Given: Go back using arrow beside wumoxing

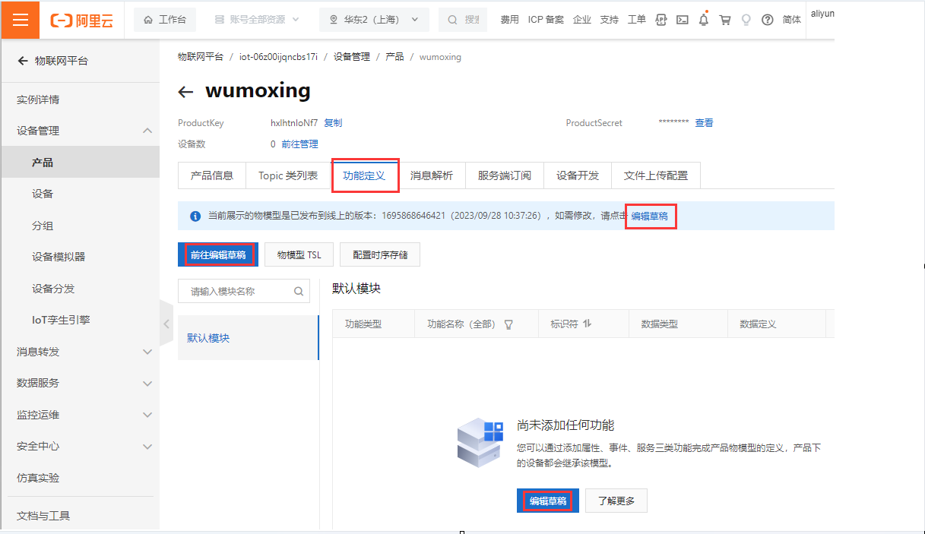Looking at the screenshot, I should [185, 92].
